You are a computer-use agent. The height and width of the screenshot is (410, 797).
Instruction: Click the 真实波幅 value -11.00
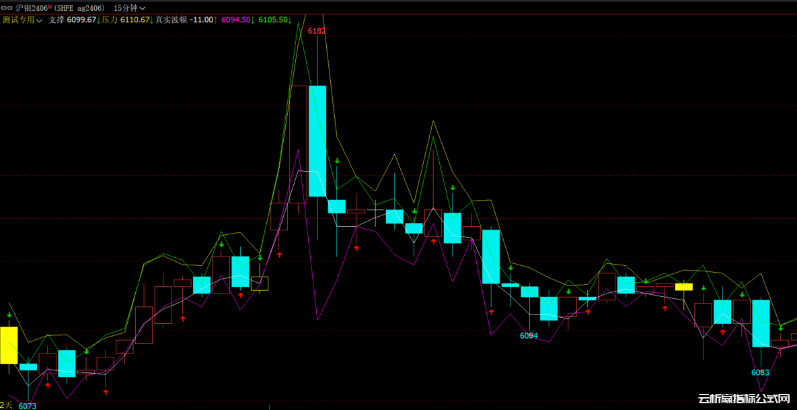(201, 20)
